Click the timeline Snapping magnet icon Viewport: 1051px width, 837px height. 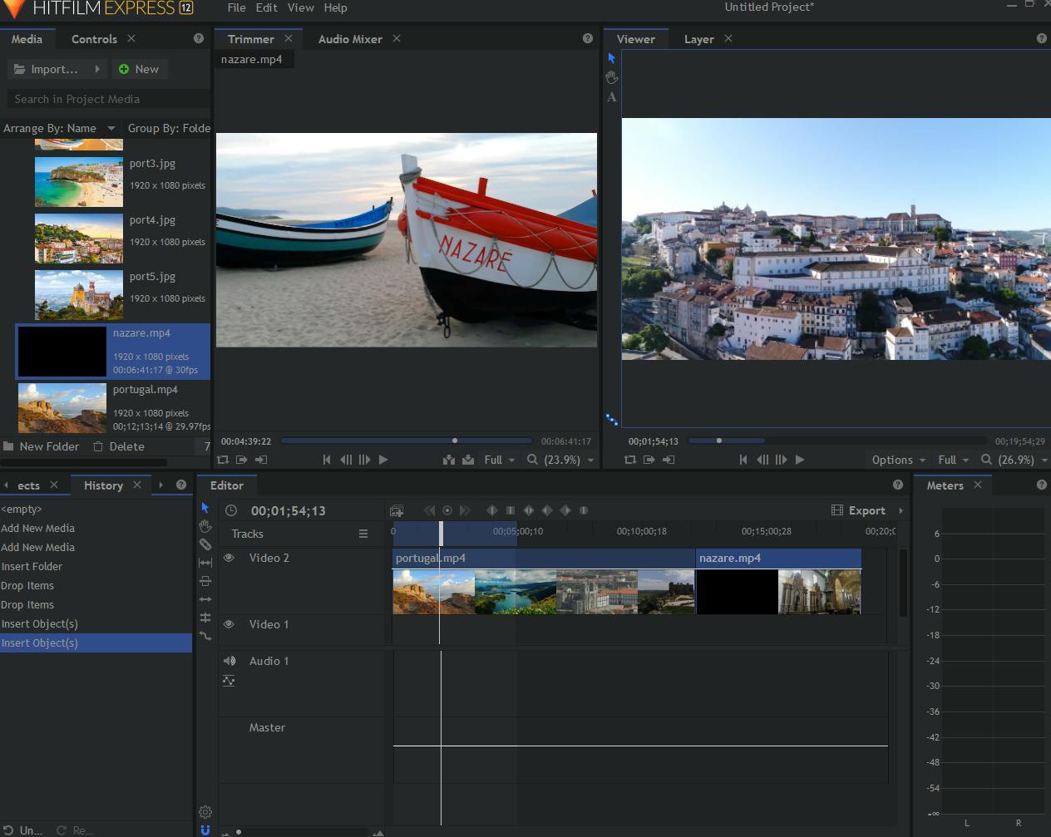205,830
